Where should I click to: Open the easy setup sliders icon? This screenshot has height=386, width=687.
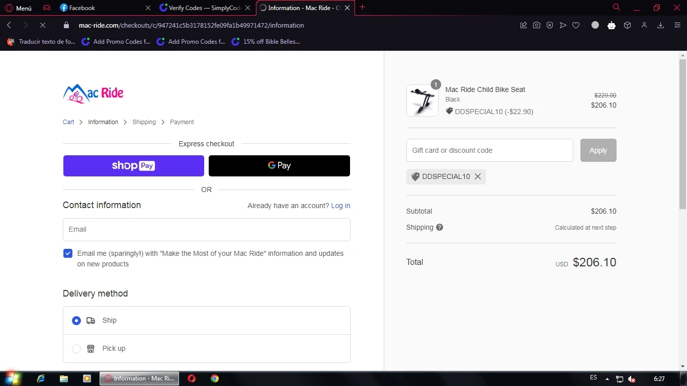(677, 25)
